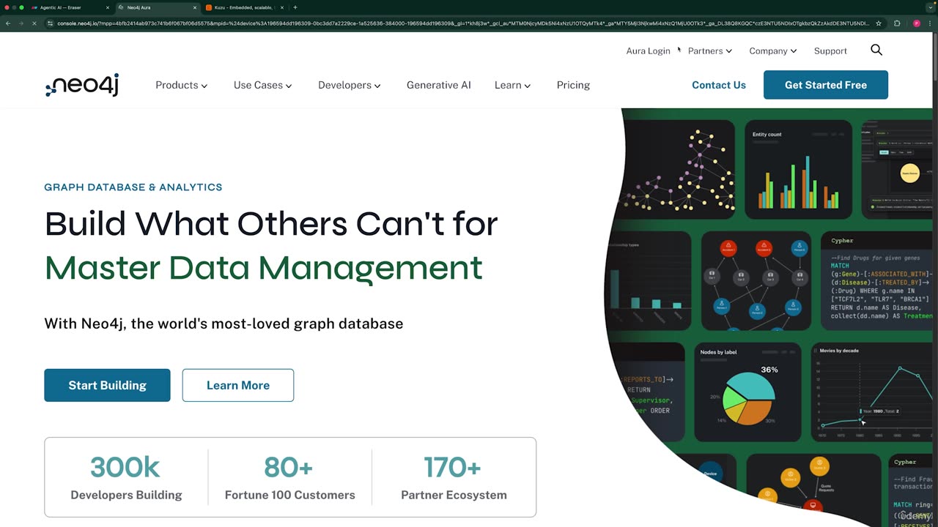Open browser extensions icon
The width and height of the screenshot is (938, 527).
[897, 23]
